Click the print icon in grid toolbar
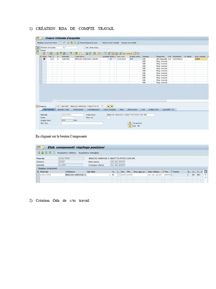 pyautogui.click(x=87, y=53)
